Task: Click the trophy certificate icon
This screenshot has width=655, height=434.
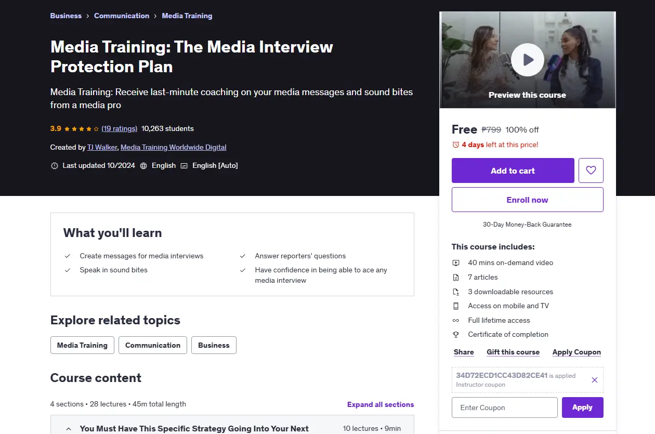Action: click(x=456, y=335)
